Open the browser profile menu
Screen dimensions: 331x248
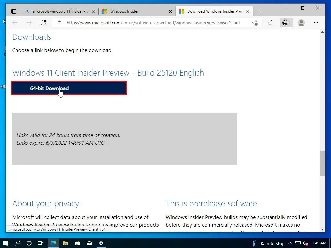[301, 23]
